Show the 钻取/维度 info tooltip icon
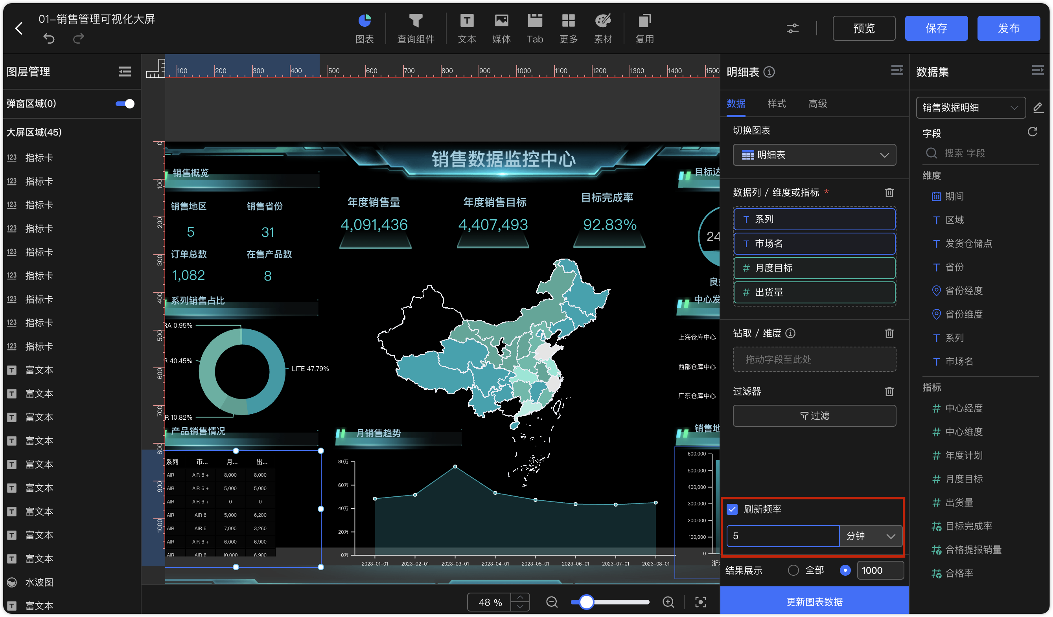 click(790, 333)
